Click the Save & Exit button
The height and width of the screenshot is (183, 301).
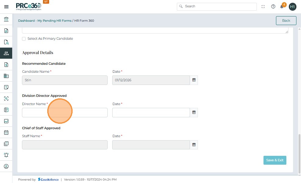point(274,160)
